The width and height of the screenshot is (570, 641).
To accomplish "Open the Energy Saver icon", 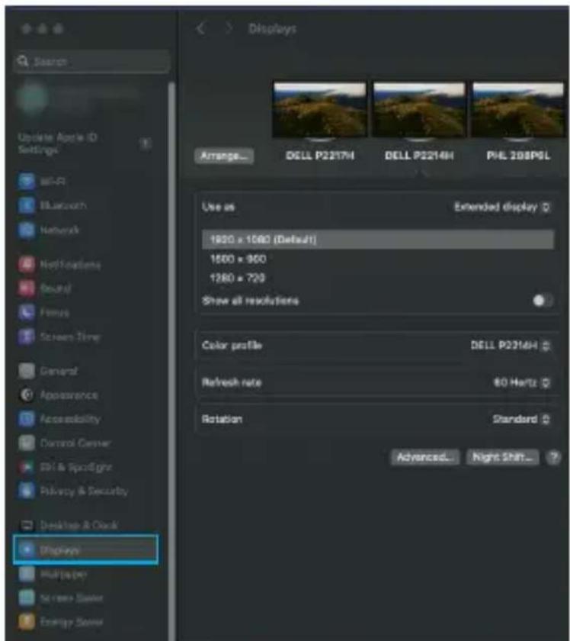I will (x=27, y=622).
